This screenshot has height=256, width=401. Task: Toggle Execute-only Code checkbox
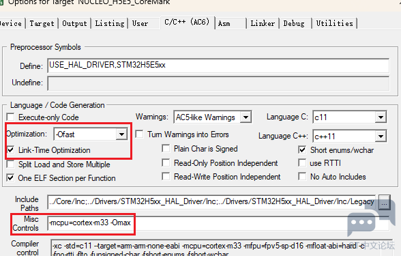[10, 117]
